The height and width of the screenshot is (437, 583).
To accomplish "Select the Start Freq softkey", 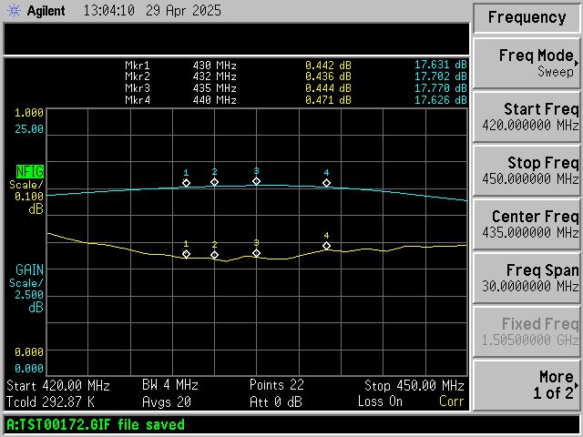I will (527, 117).
